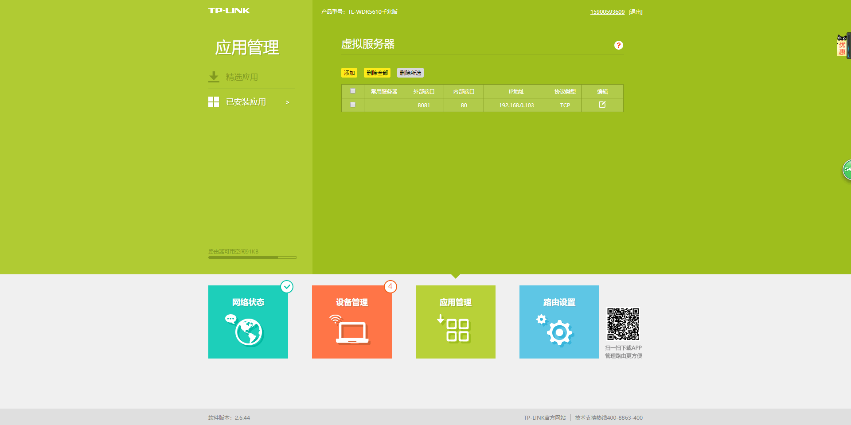The image size is (851, 425).
Task: Click the router free space progress bar
Action: [x=253, y=257]
